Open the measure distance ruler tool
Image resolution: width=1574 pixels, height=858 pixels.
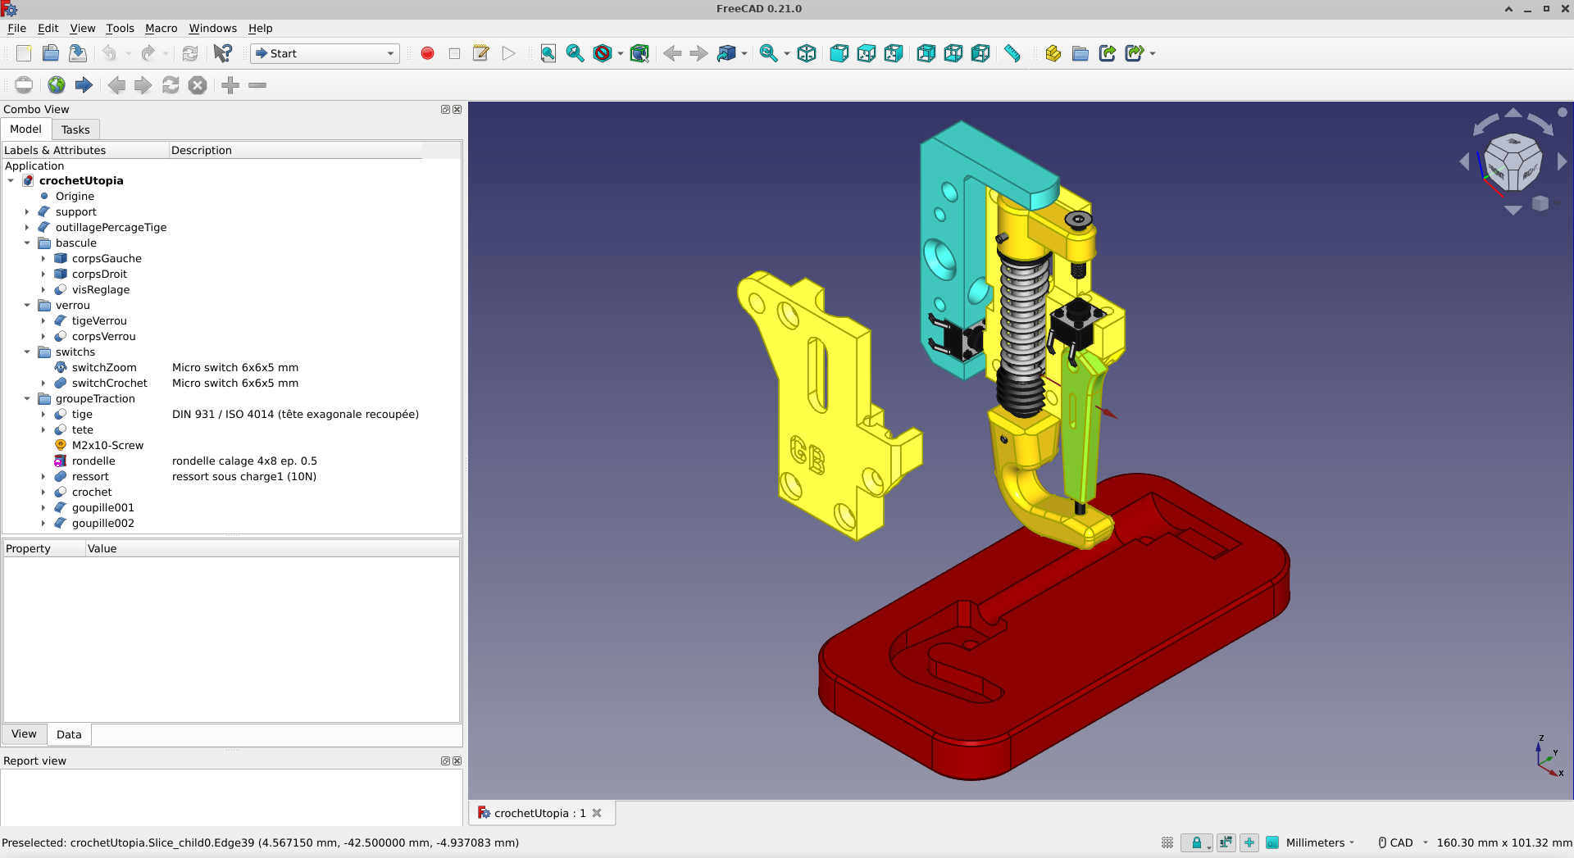click(x=1012, y=53)
